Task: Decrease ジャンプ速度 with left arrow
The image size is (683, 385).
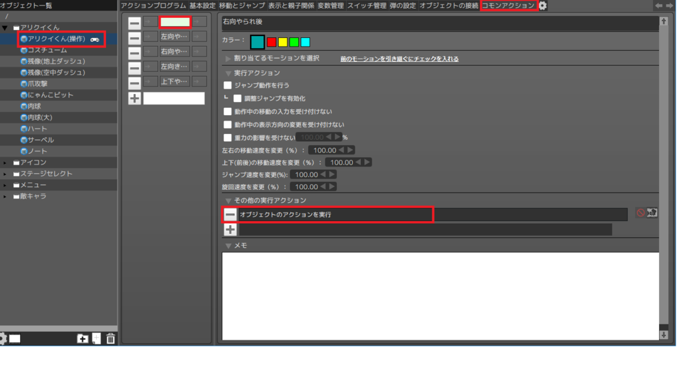Action: click(323, 175)
